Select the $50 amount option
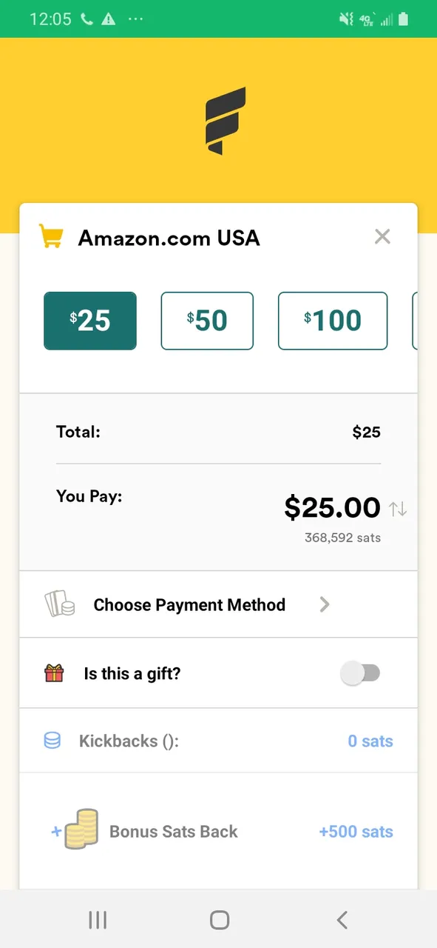The width and height of the screenshot is (437, 948). pos(207,321)
